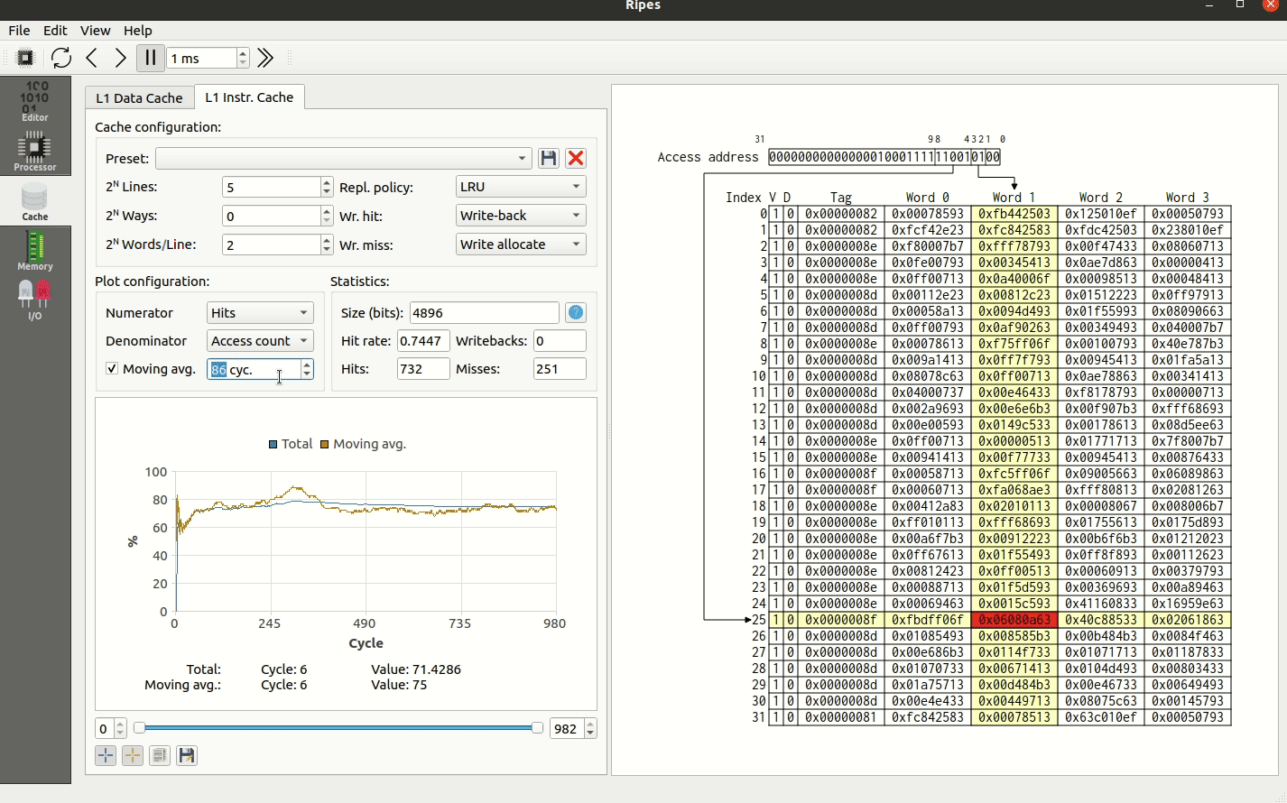Image resolution: width=1287 pixels, height=803 pixels.
Task: Undo one clock cycle with back arrow
Action: (92, 58)
